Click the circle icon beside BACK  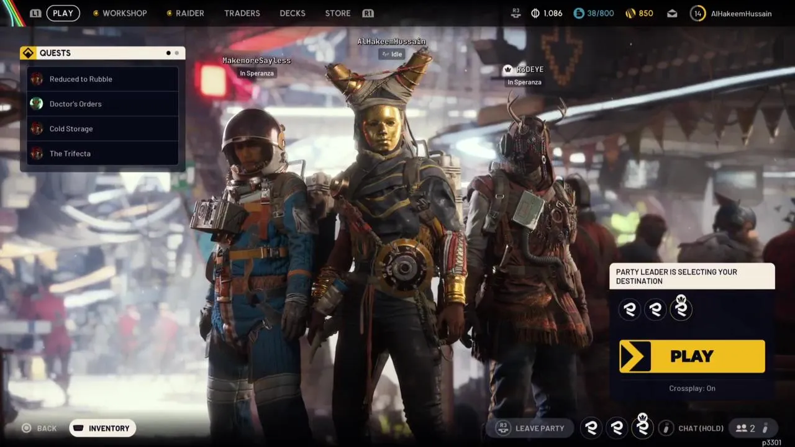tap(26, 428)
